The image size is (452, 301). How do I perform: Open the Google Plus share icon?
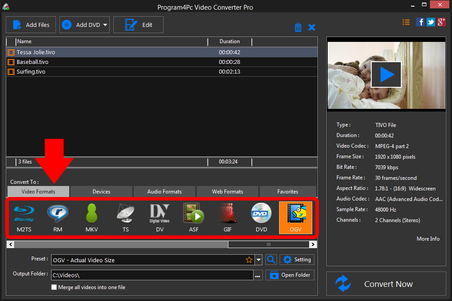point(441,22)
